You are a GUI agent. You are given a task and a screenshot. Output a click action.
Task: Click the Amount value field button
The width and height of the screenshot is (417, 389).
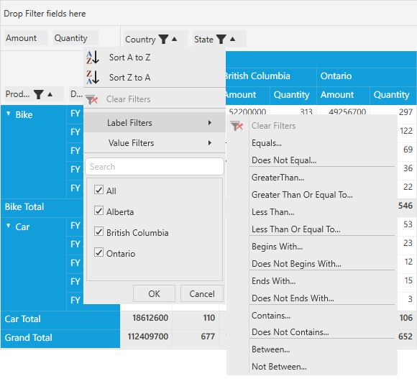tap(26, 38)
